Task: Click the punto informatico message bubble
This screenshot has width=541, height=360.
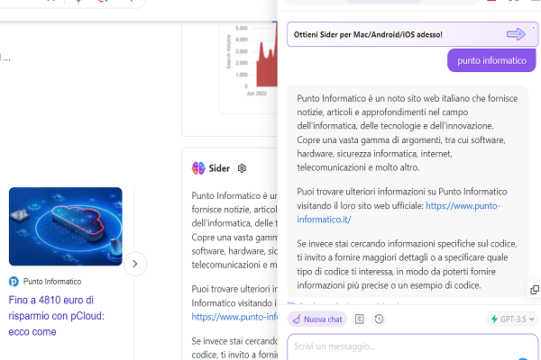Action: tap(491, 60)
